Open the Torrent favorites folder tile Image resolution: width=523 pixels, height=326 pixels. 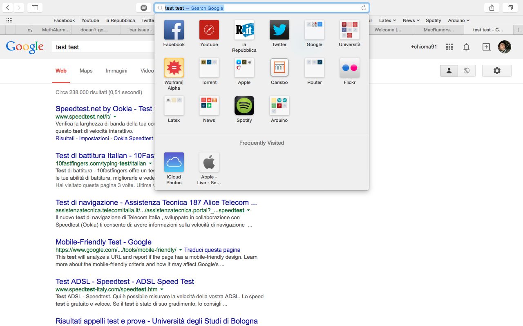(209, 68)
